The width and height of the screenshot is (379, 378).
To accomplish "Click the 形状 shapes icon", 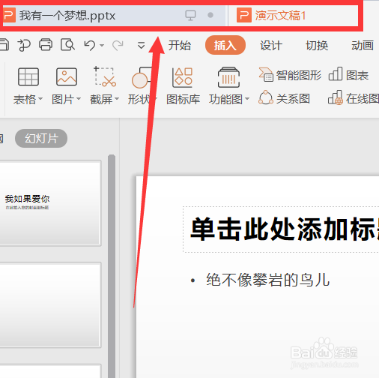I will point(142,77).
